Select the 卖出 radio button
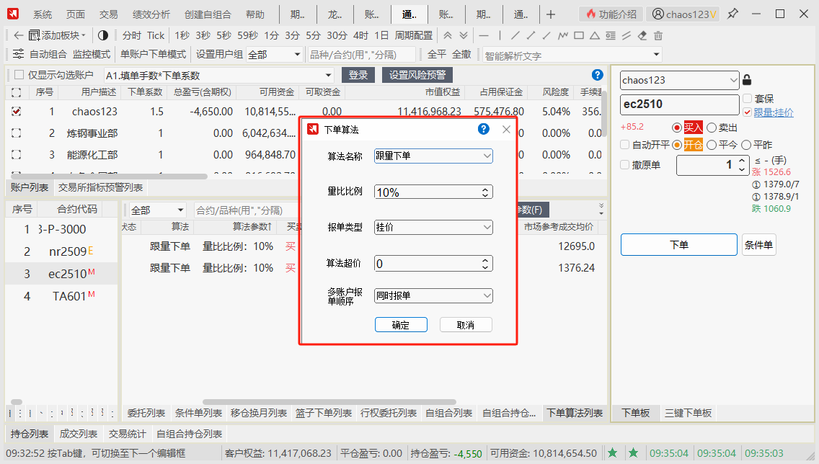This screenshot has width=819, height=464. click(712, 128)
